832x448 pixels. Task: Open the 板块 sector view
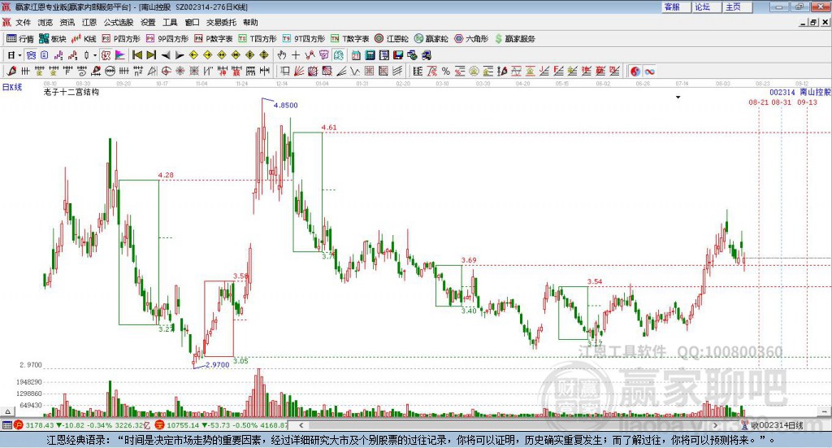coord(53,39)
